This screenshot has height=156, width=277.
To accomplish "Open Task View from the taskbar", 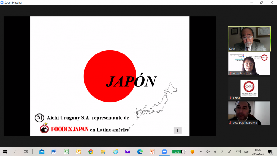I will [26, 152].
